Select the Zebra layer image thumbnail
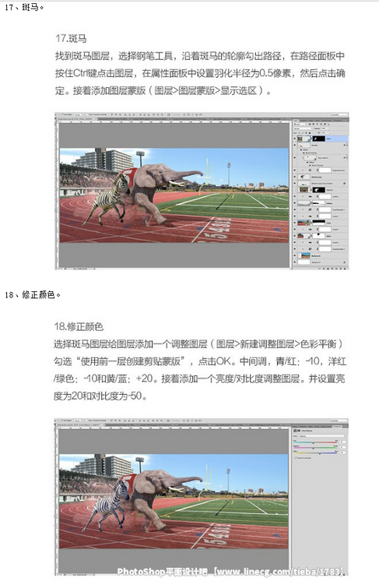The height and width of the screenshot is (584, 379). pos(304,139)
